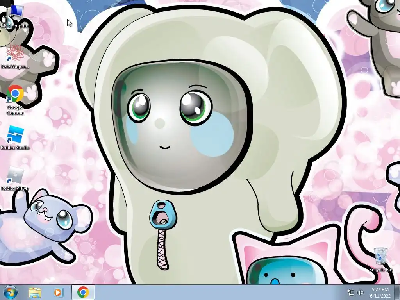Select the Roblox Studio desktop shortcut

pos(15,137)
